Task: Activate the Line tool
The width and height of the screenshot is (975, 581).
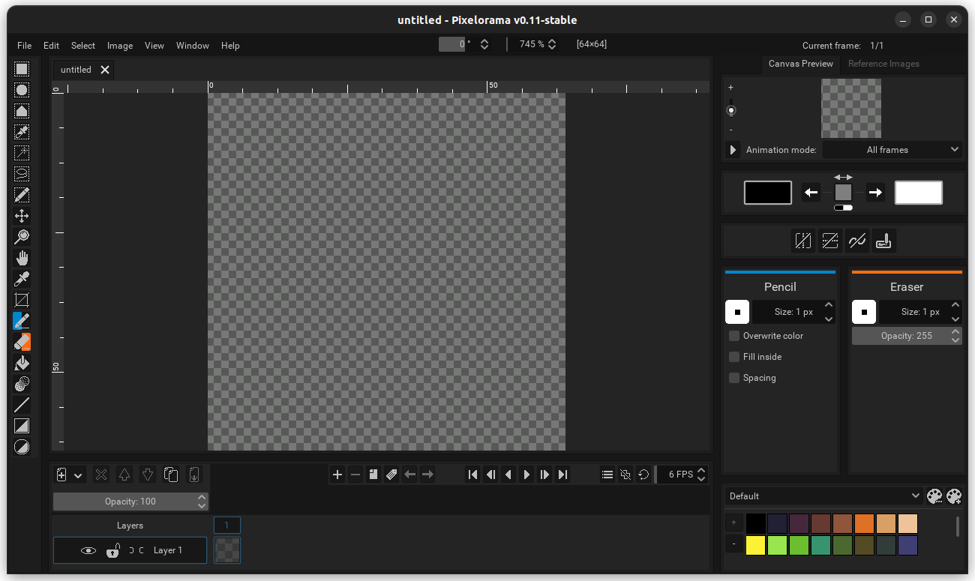Action: 22,404
